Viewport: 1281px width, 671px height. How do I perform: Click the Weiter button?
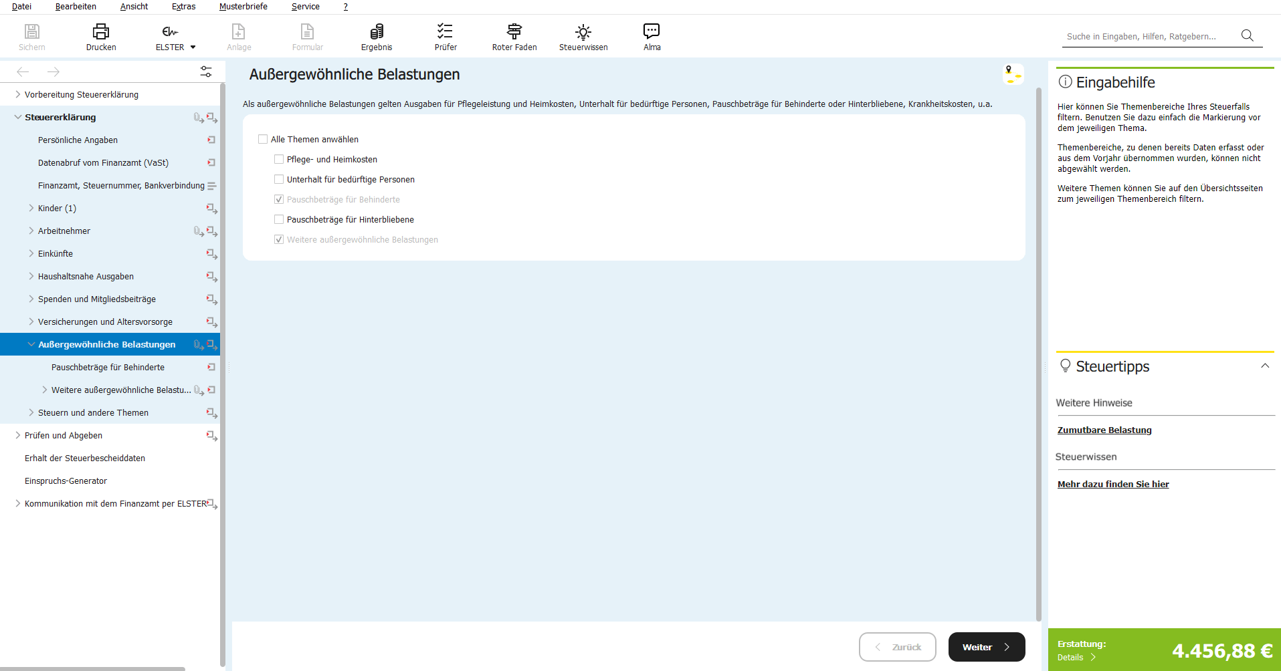(x=986, y=647)
